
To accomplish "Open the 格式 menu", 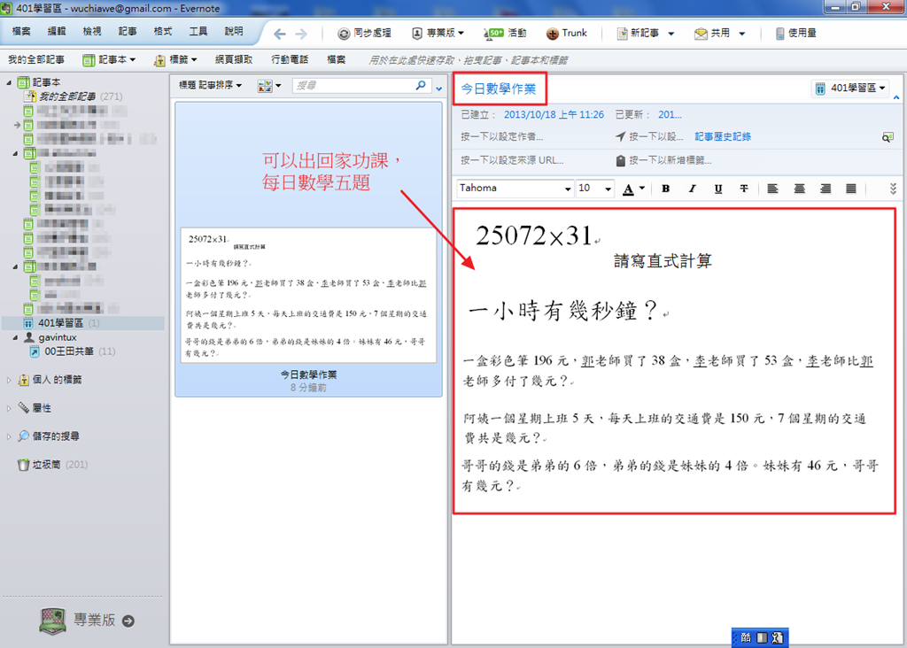I will click(x=163, y=31).
